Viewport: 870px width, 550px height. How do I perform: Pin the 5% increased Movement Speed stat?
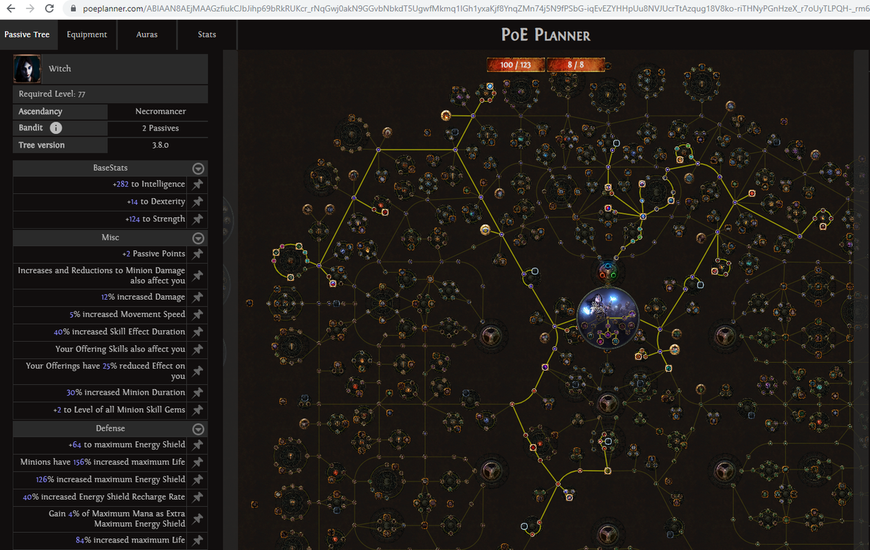coord(197,314)
